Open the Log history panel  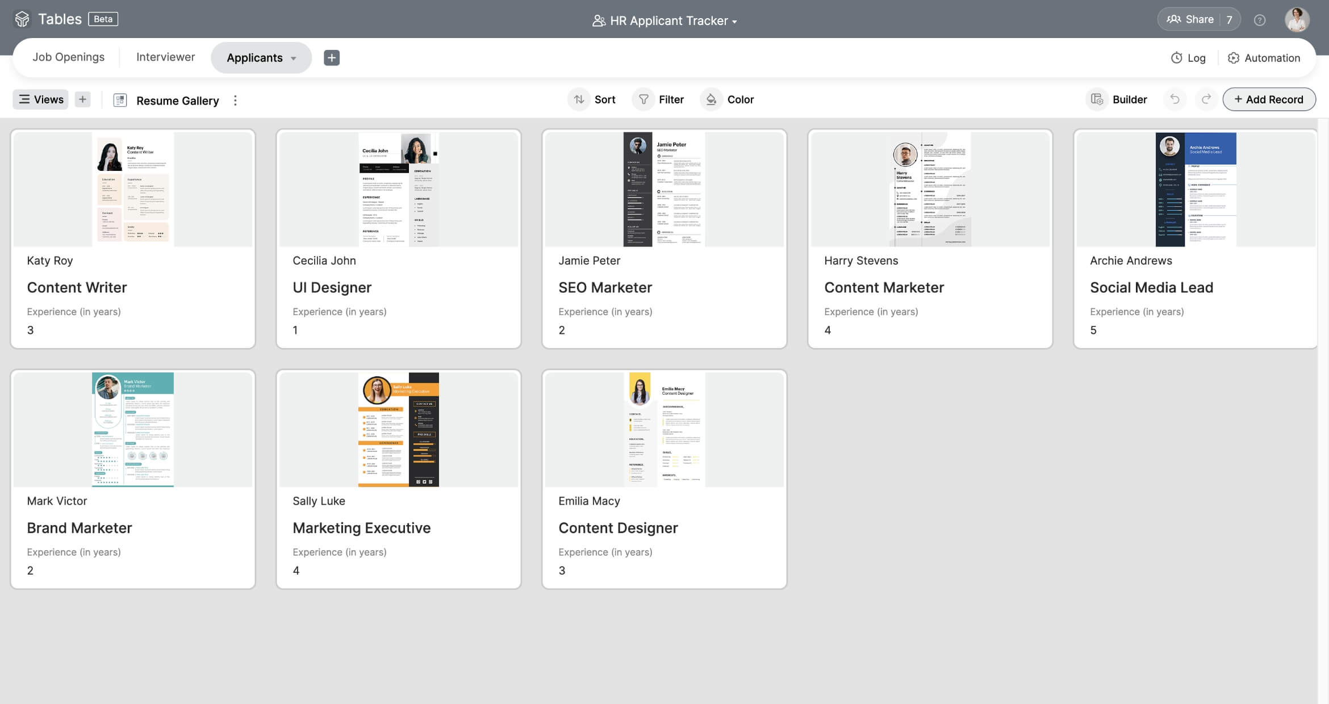(x=1188, y=58)
